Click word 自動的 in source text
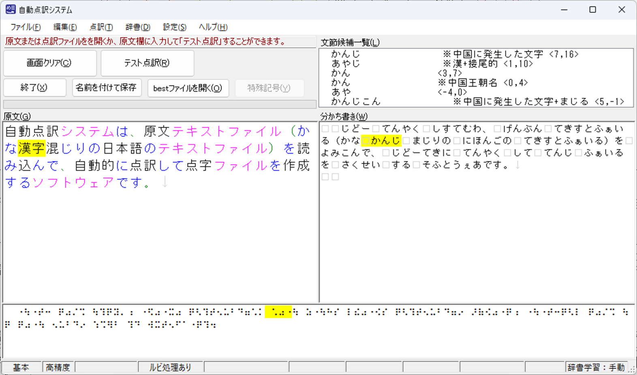The height and width of the screenshot is (375, 637). pos(95,165)
